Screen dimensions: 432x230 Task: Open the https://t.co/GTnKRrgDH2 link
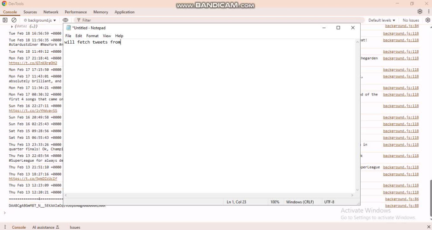(x=33, y=63)
